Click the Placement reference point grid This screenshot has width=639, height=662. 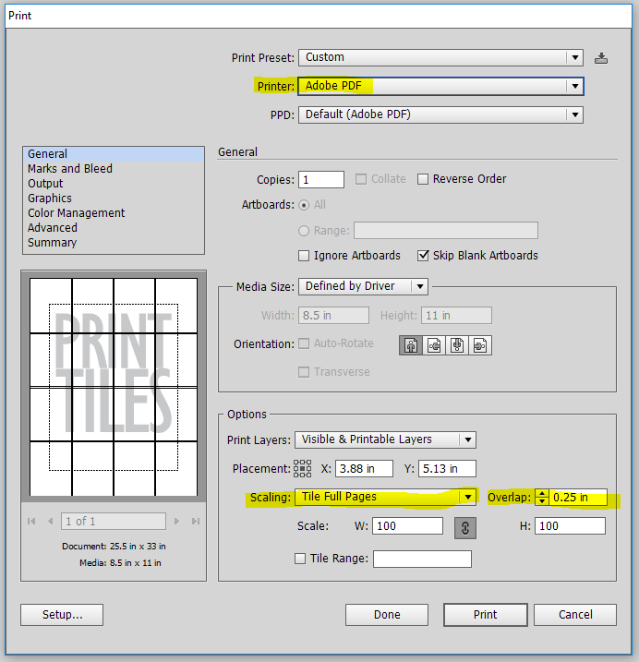point(302,469)
